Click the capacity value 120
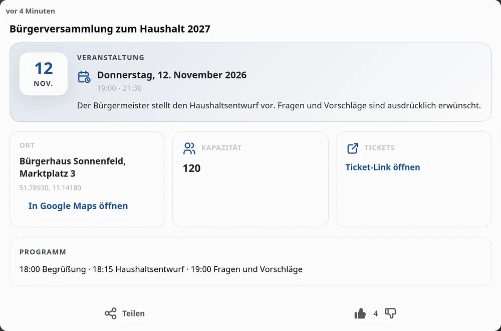This screenshot has height=331, width=501. (191, 168)
